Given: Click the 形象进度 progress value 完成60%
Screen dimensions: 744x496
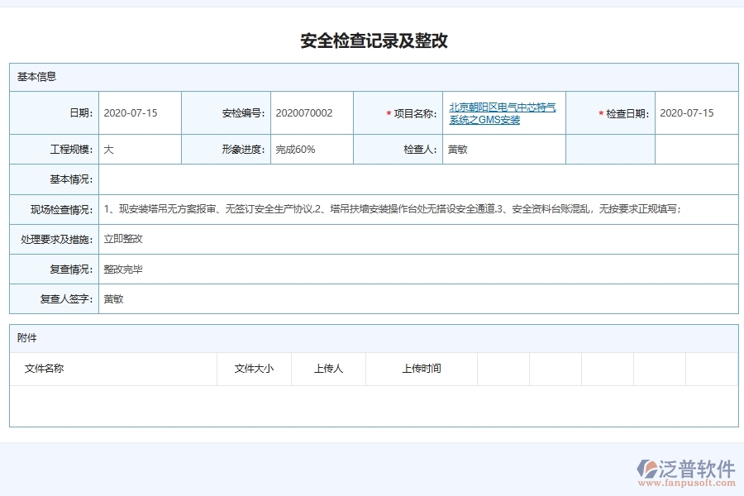Looking at the screenshot, I should pos(298,149).
